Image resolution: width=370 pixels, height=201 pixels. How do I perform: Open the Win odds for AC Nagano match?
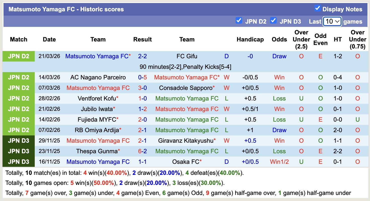(x=279, y=77)
